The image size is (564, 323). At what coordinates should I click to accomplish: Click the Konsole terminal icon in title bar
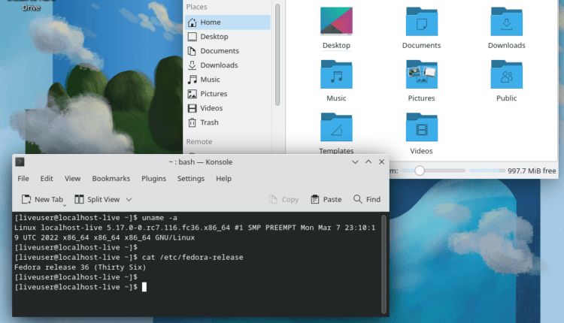tap(20, 161)
